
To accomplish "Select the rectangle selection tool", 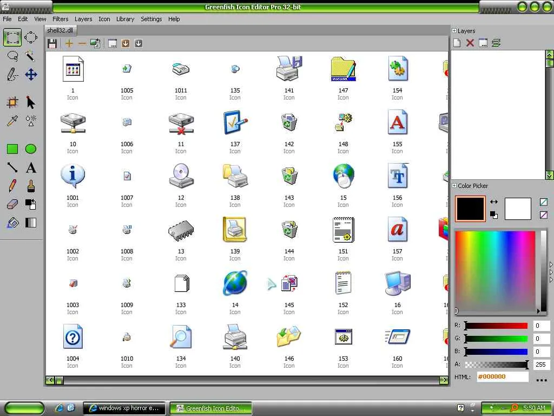I will click(12, 37).
